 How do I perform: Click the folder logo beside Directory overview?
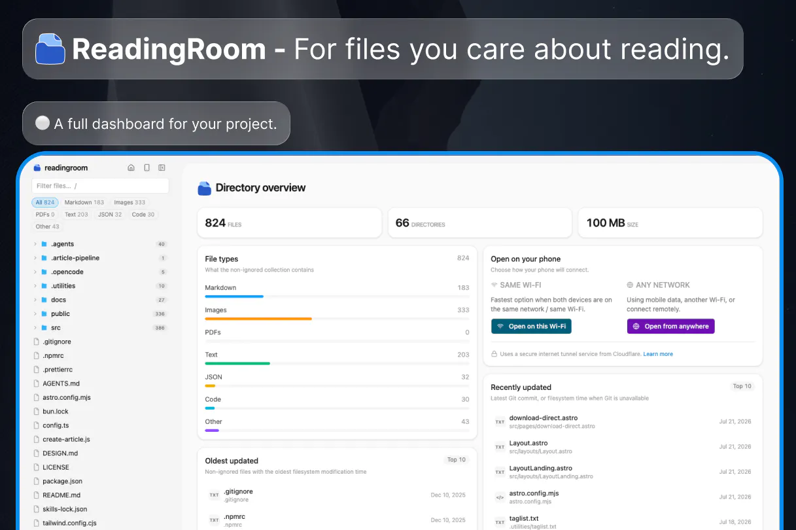[205, 188]
